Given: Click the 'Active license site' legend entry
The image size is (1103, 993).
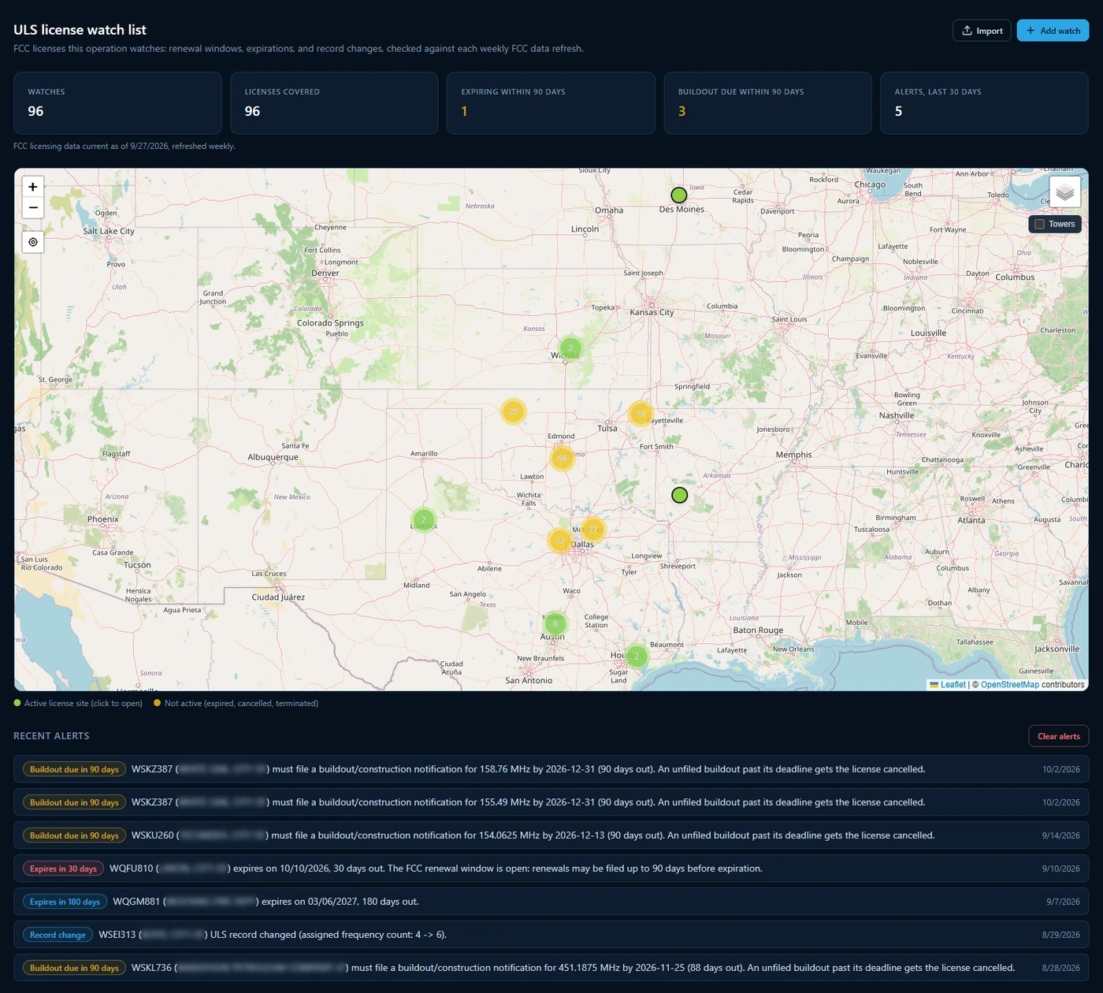Looking at the screenshot, I should [78, 703].
